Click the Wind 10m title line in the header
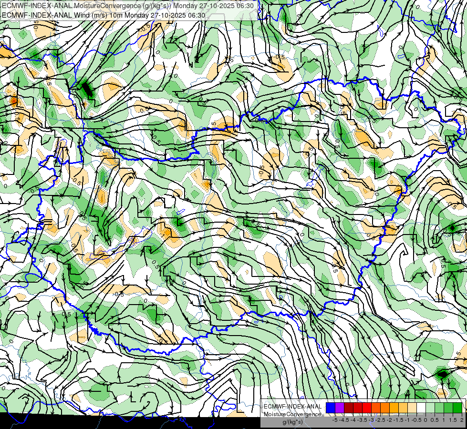Viewport: 467px width, 429px height. coord(104,15)
